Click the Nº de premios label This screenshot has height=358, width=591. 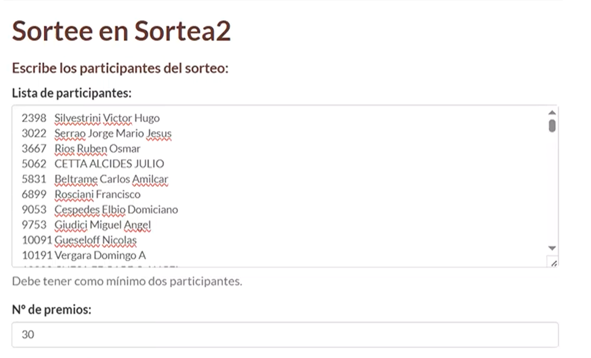[52, 310]
